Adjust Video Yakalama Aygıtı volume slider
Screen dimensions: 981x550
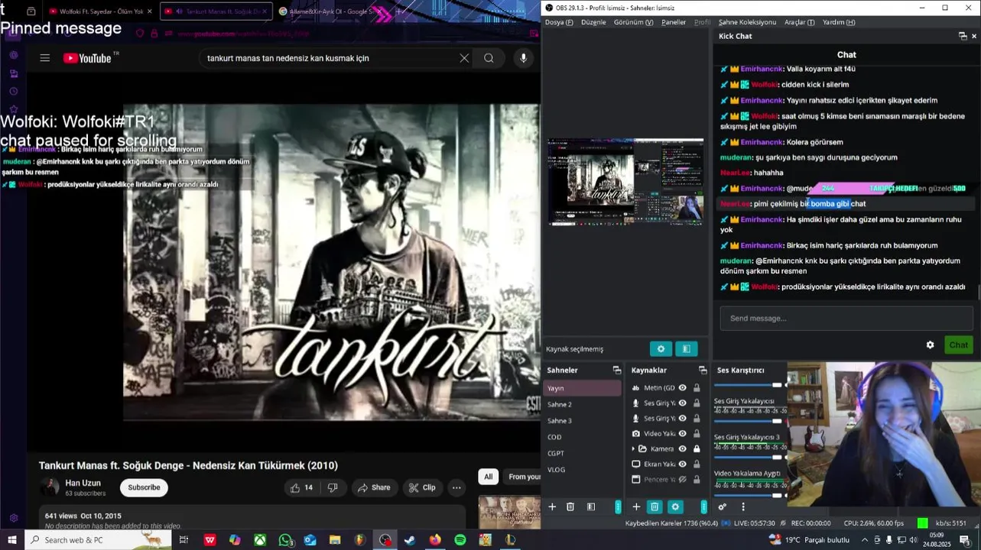pyautogui.click(x=750, y=494)
